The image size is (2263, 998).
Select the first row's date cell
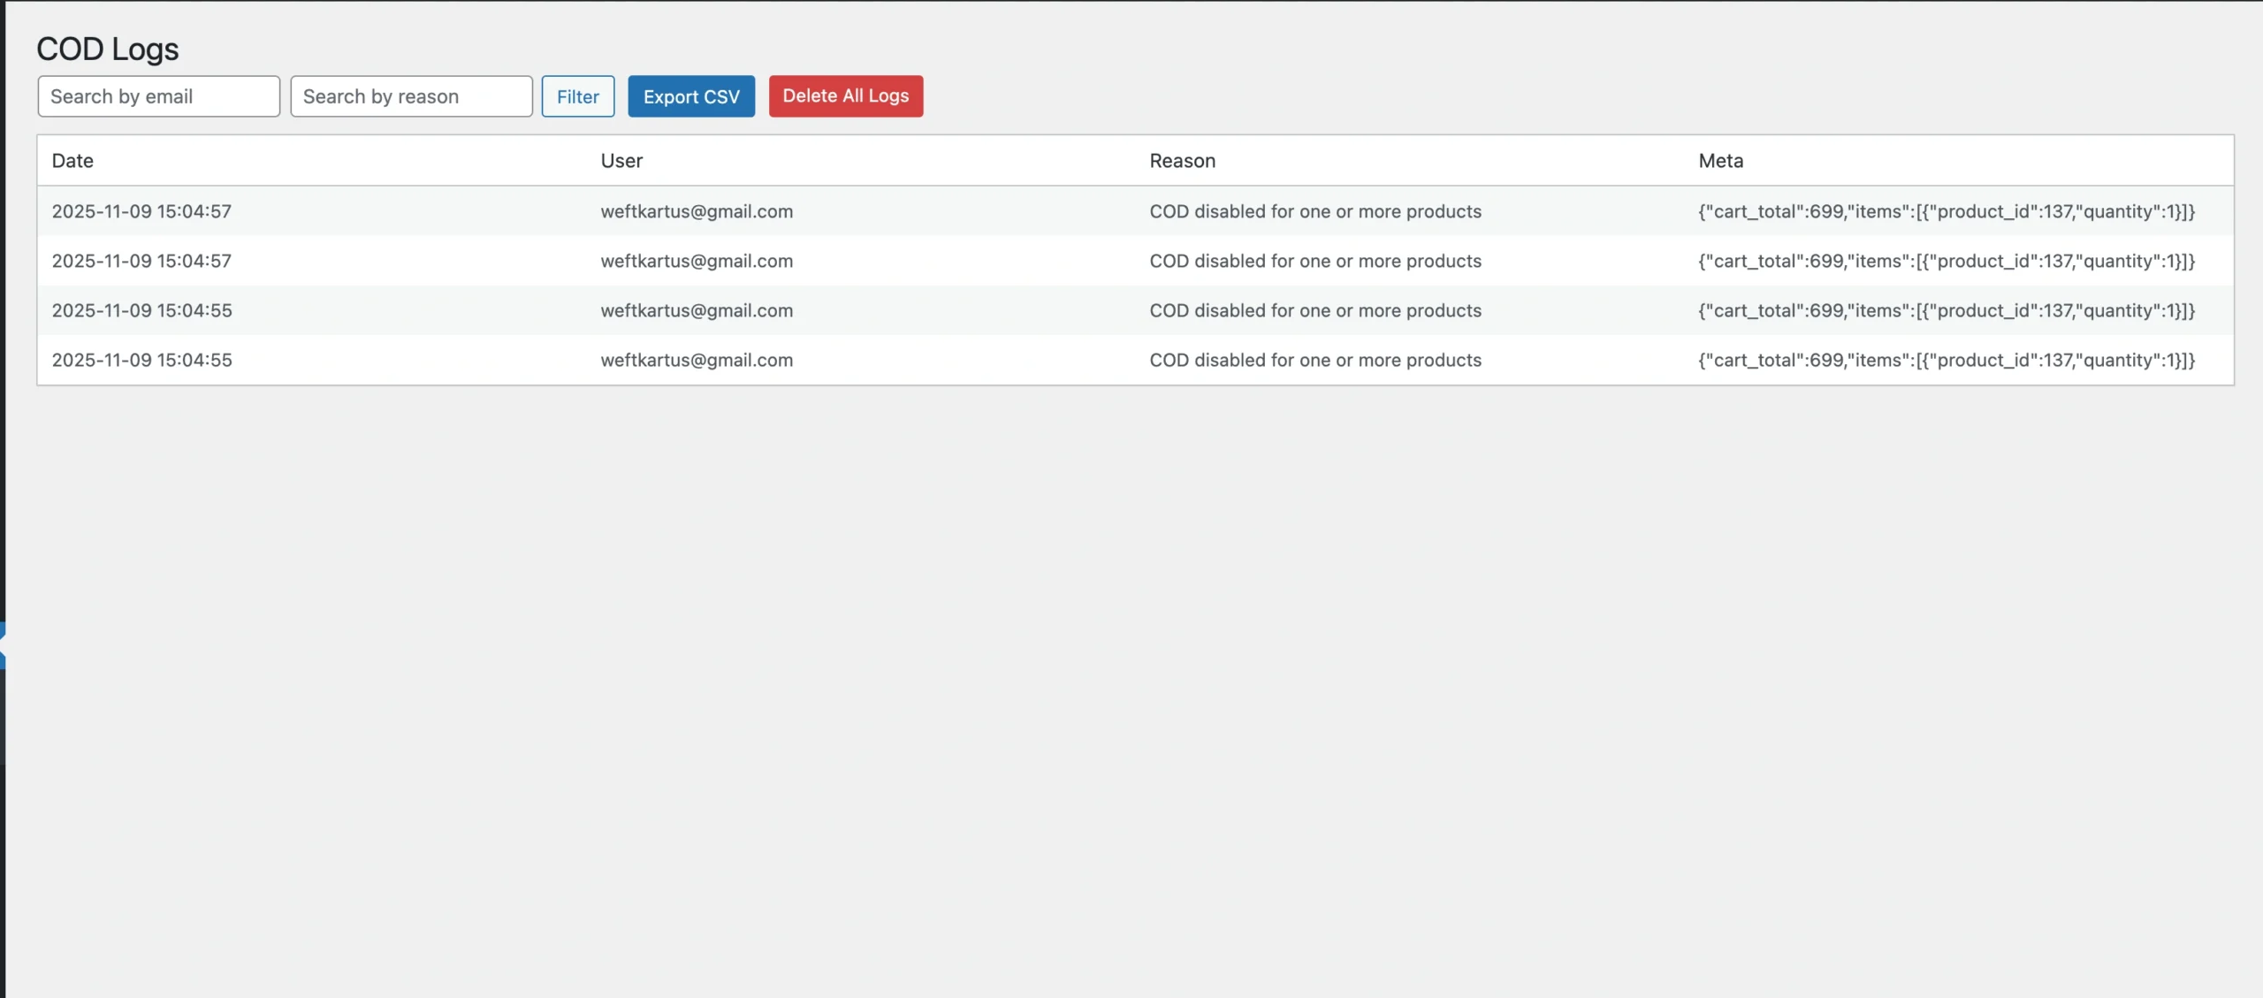141,211
